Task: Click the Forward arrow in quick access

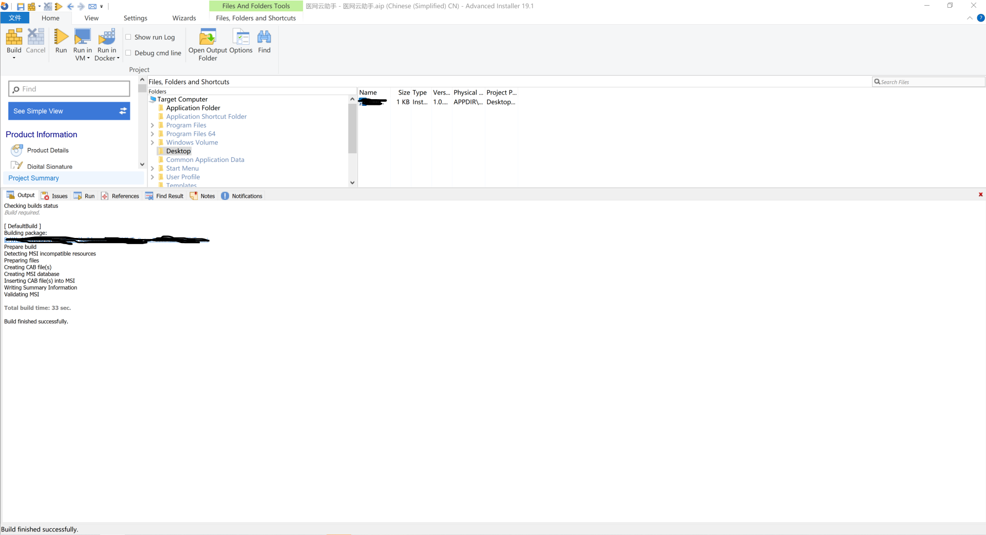Action: point(81,6)
